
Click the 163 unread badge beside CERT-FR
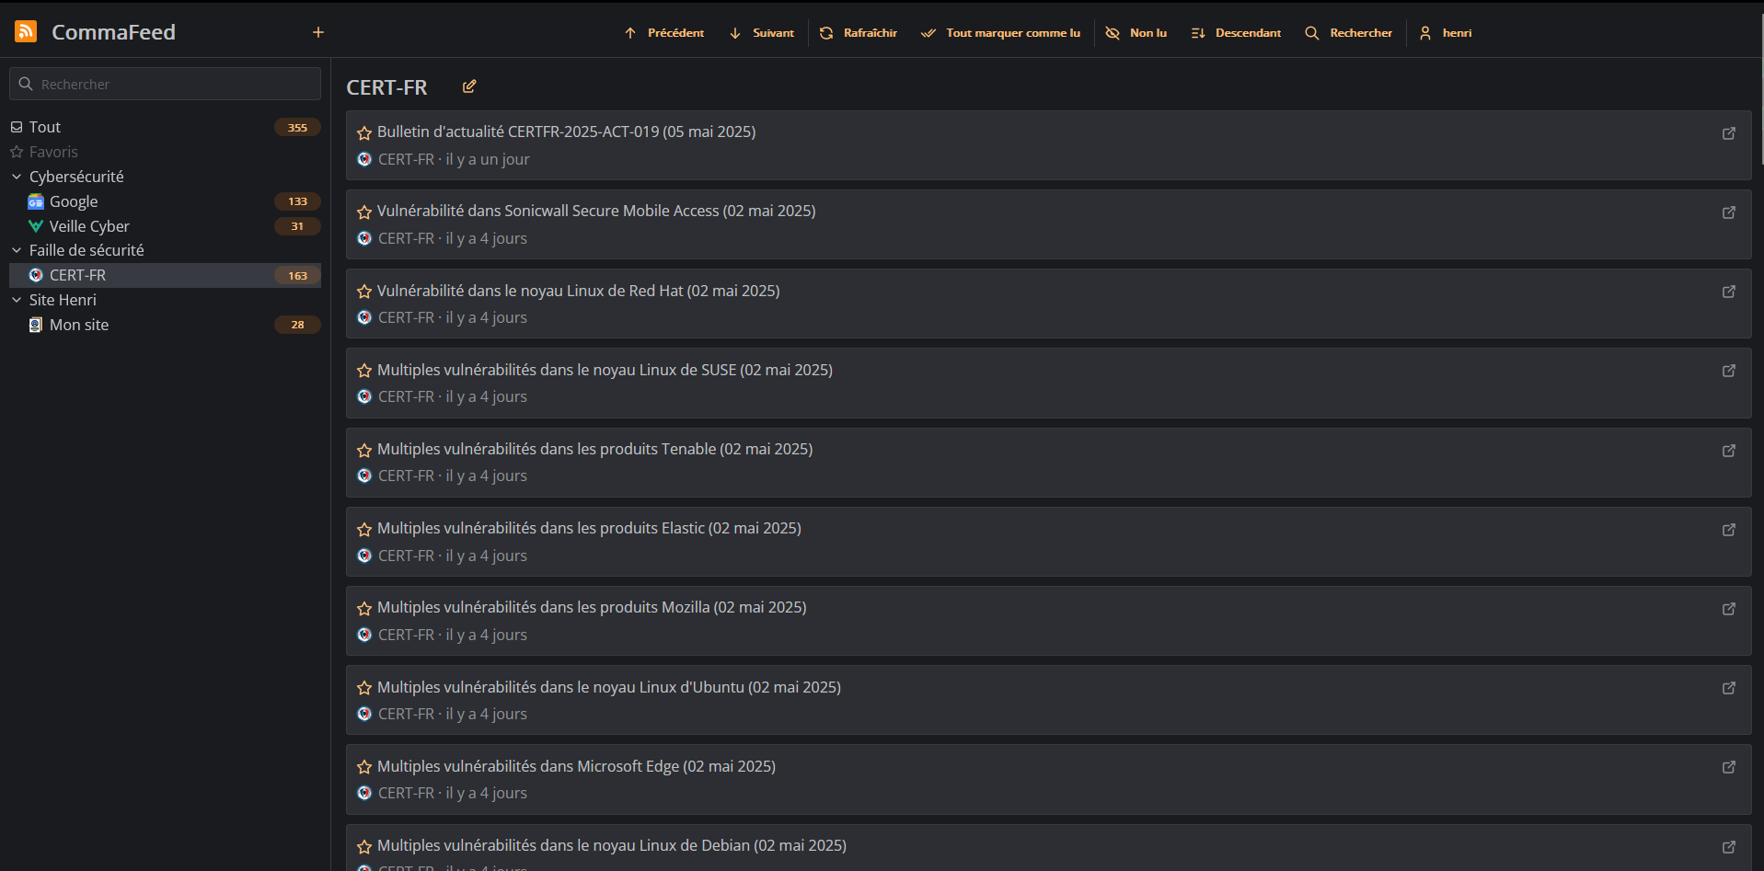tap(297, 276)
